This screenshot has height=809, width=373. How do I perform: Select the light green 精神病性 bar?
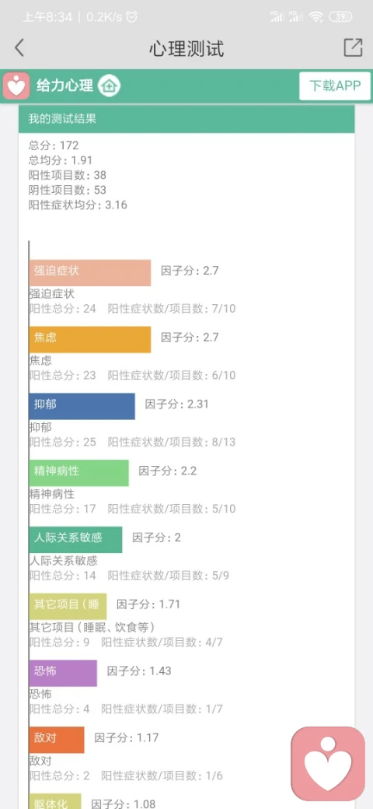(78, 473)
